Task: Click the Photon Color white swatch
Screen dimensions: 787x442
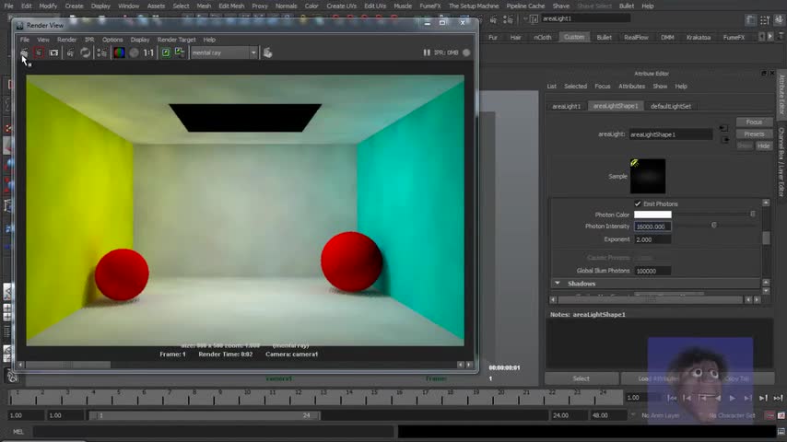Action: tap(652, 215)
